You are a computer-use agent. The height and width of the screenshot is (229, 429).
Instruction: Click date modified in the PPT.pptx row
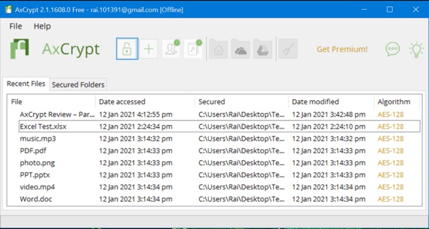[328, 175]
